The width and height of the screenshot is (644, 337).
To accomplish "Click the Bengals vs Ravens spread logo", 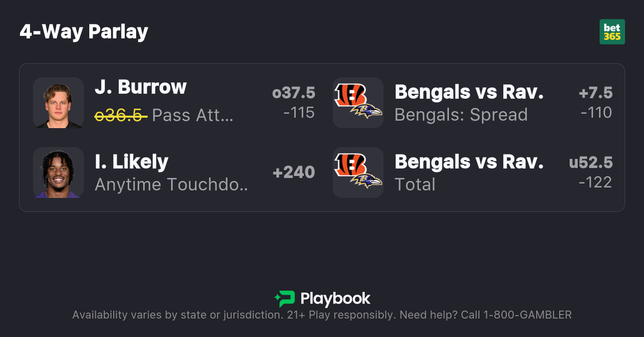I will pyautogui.click(x=358, y=103).
